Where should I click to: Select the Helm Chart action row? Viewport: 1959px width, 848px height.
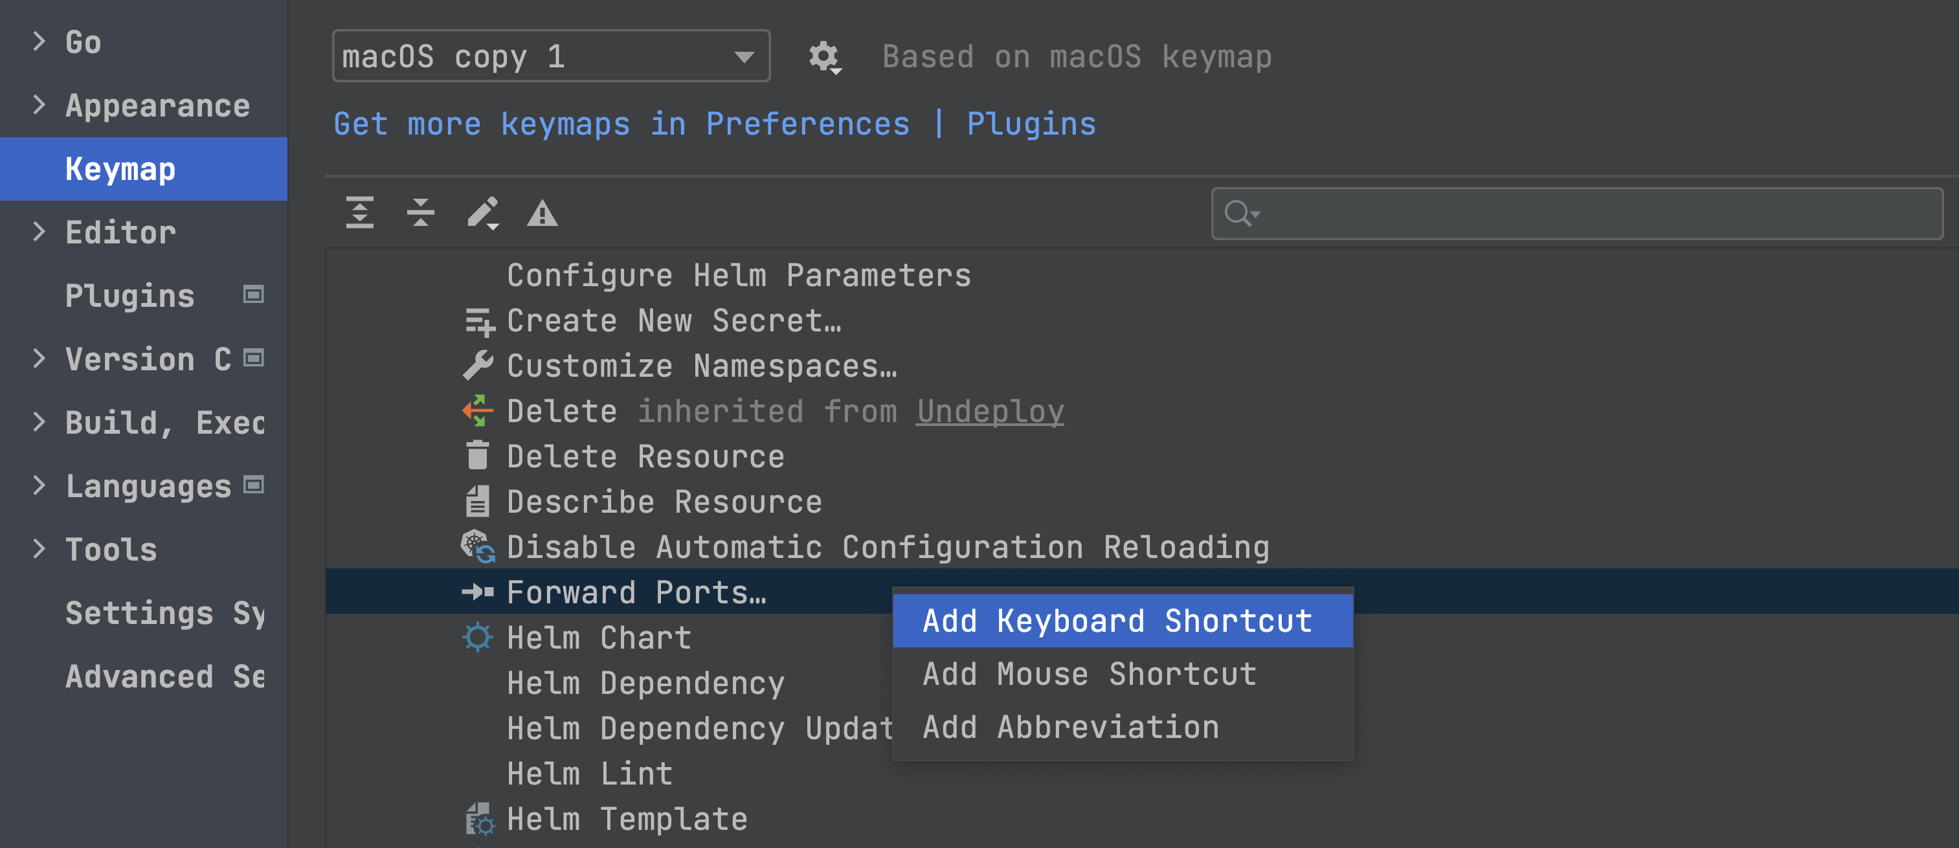tap(598, 638)
